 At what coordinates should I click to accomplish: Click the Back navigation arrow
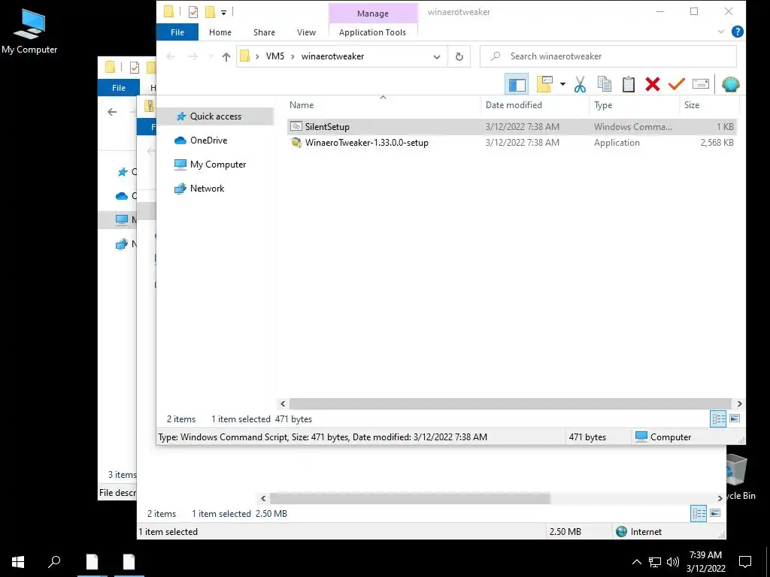pyautogui.click(x=171, y=56)
